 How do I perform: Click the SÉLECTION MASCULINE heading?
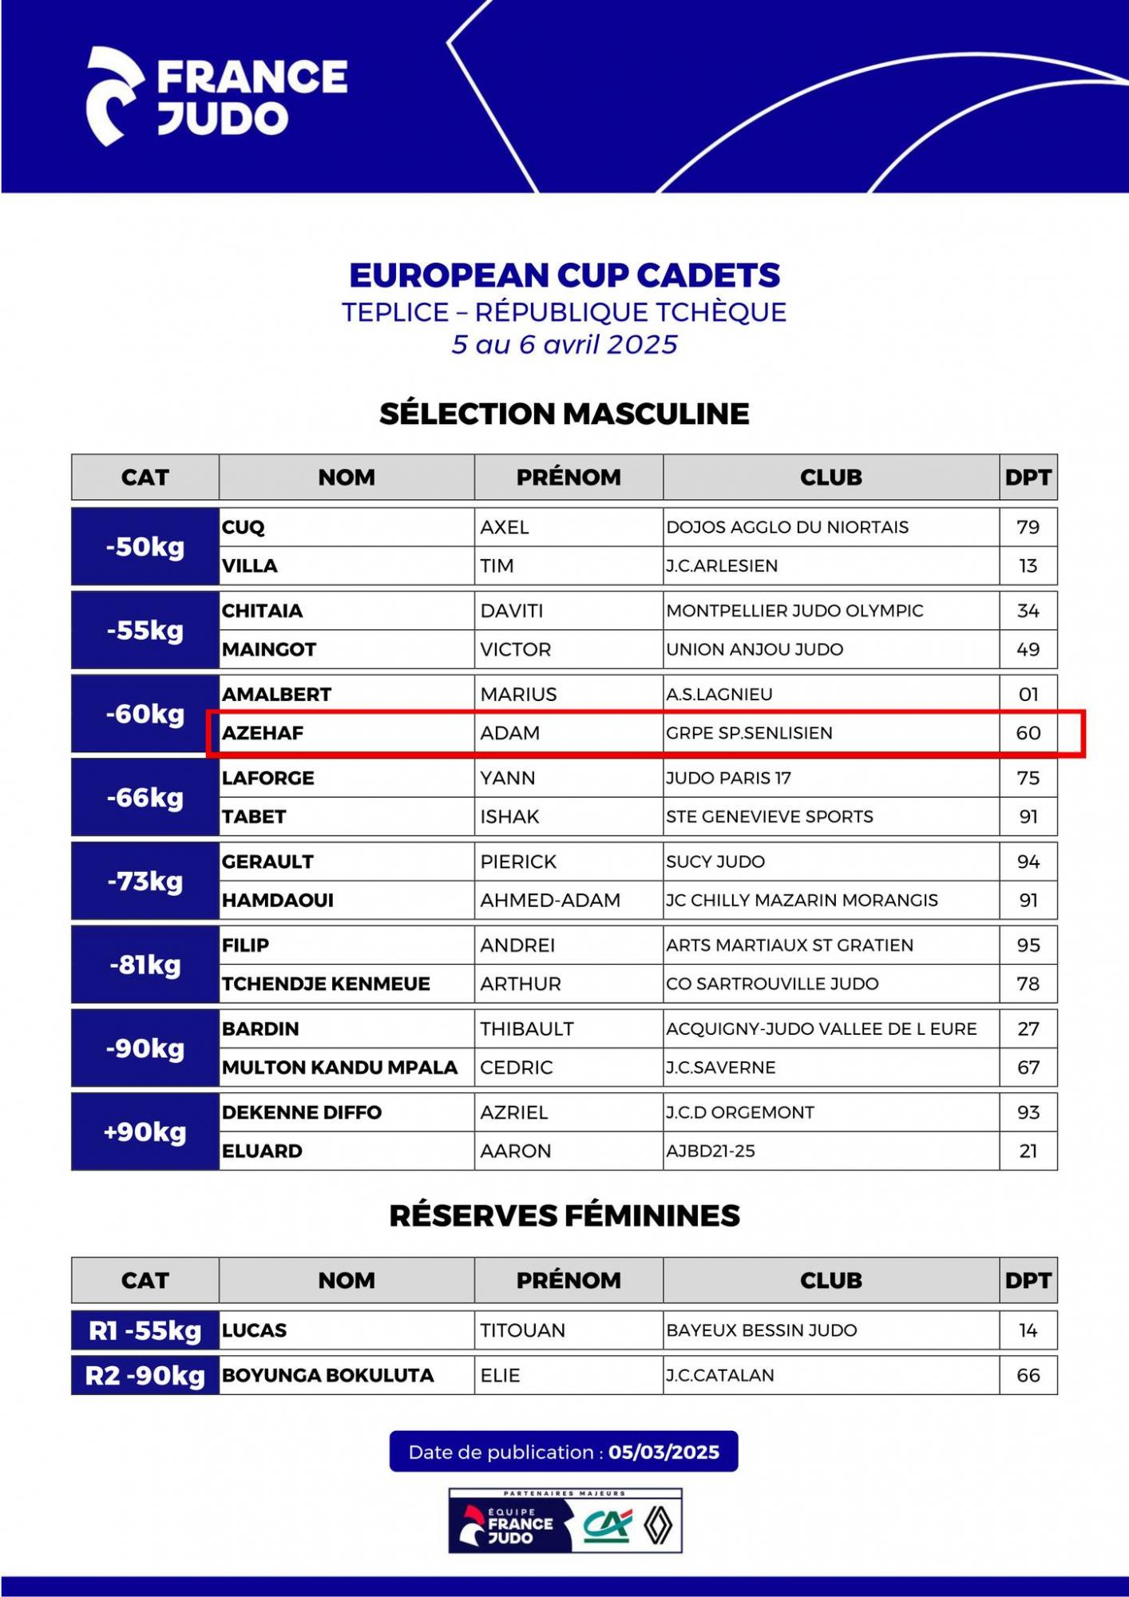coord(564,414)
